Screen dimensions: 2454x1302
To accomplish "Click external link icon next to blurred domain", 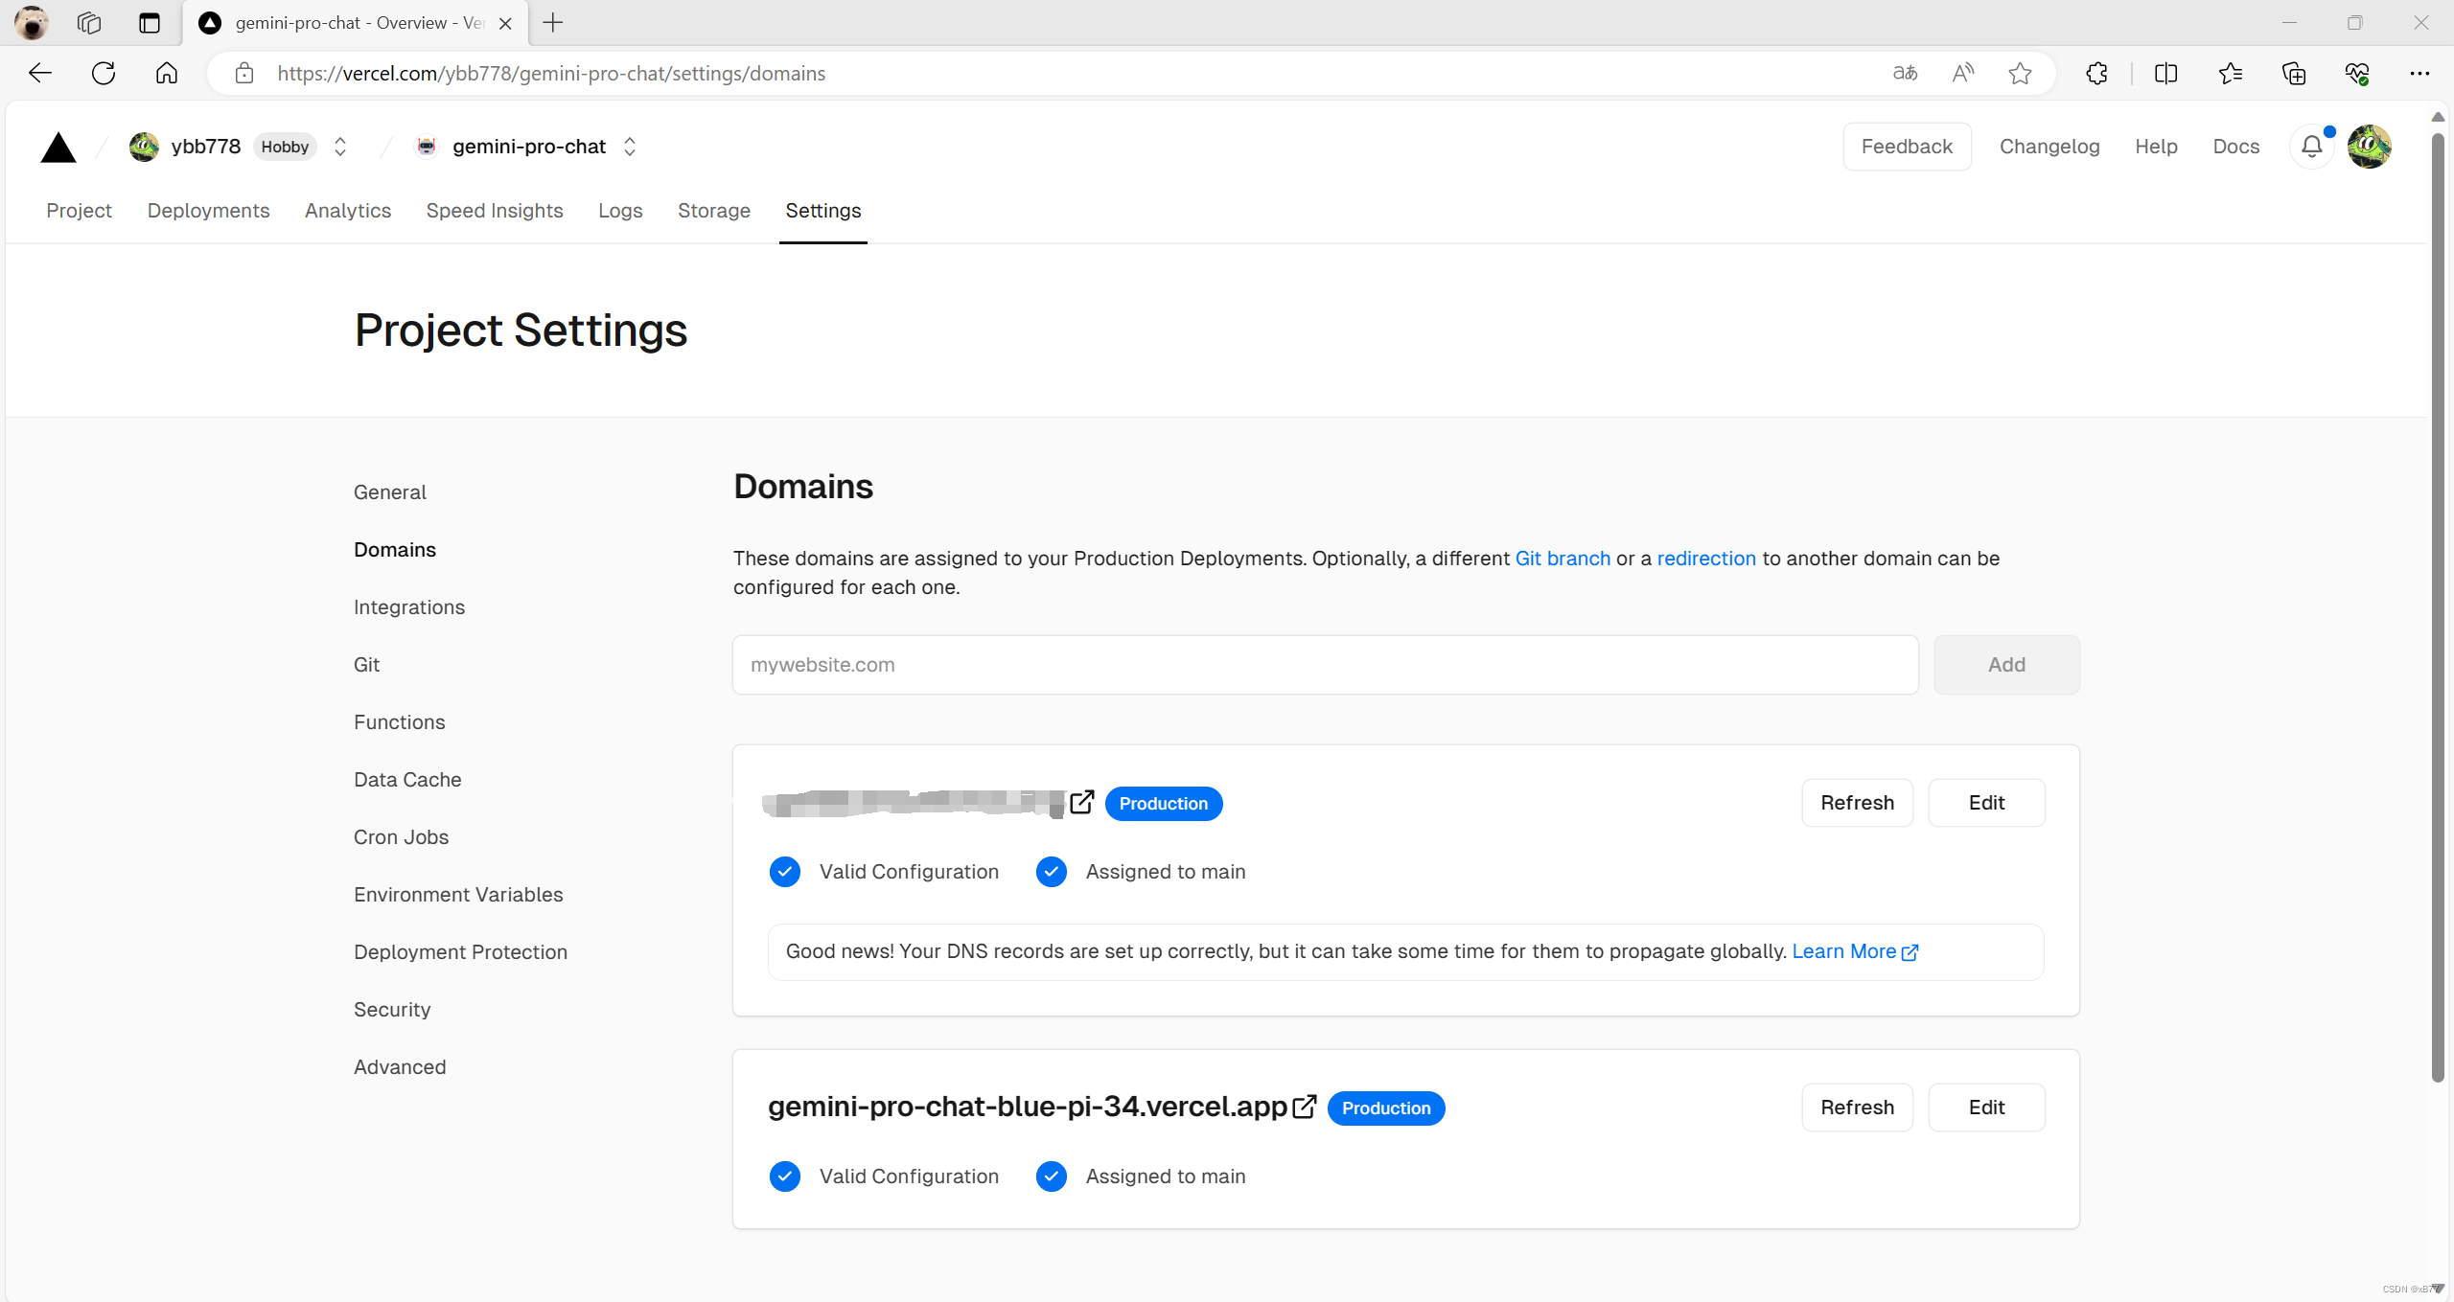I will (x=1081, y=802).
